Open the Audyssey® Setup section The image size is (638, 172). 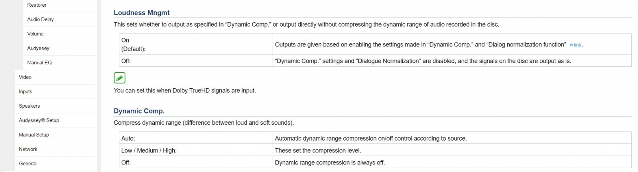click(39, 120)
